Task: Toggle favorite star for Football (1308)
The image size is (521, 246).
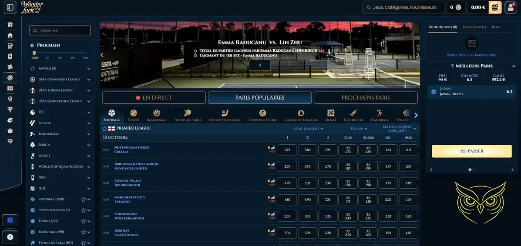Action: (x=83, y=199)
